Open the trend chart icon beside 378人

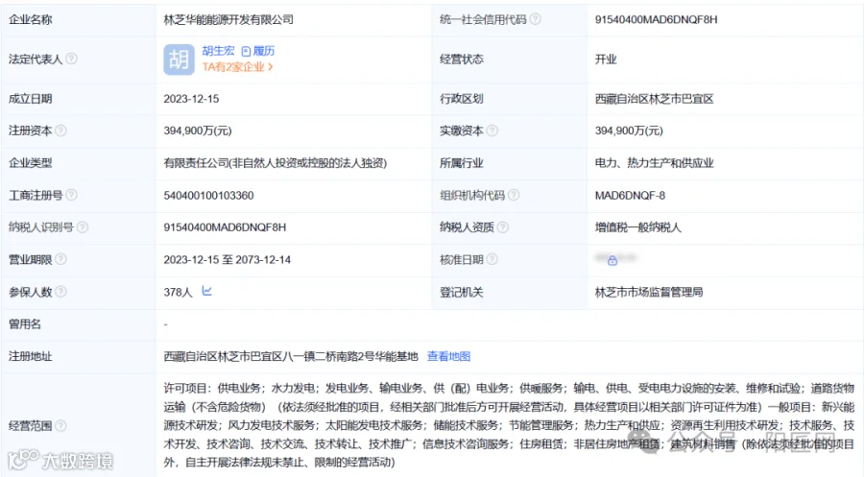click(206, 291)
